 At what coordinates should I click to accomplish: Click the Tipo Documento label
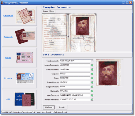tap(52, 61)
